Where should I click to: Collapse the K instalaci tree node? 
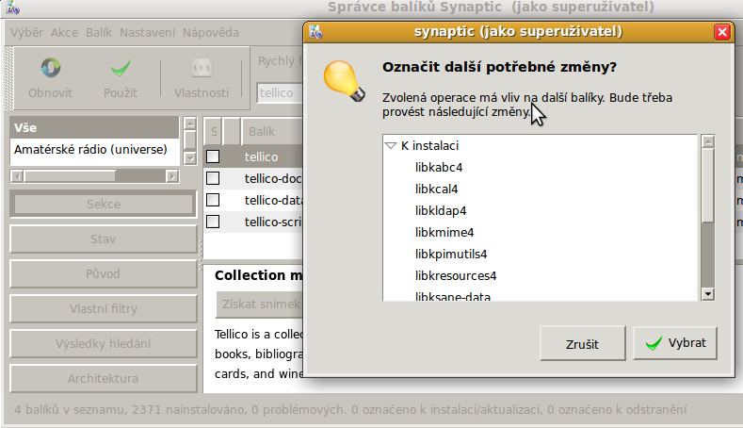[391, 146]
